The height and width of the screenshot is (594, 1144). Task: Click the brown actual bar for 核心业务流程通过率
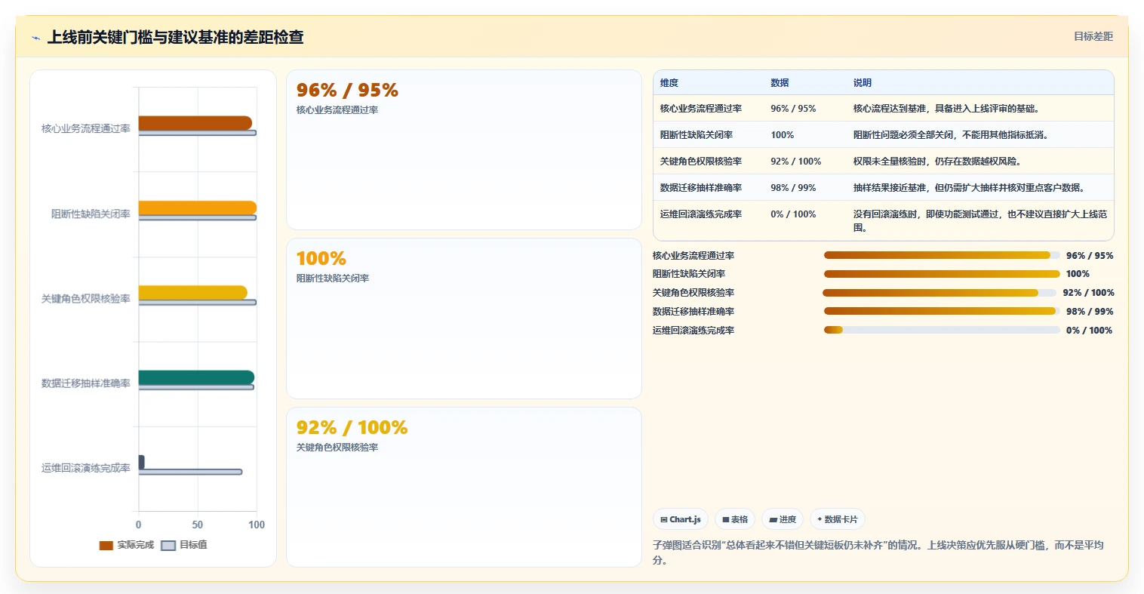pos(195,123)
